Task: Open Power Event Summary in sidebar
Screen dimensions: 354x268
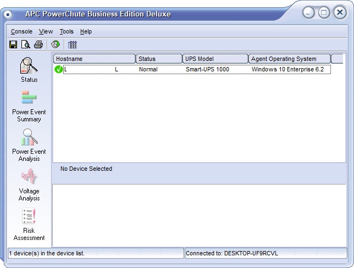Action: pos(29,106)
